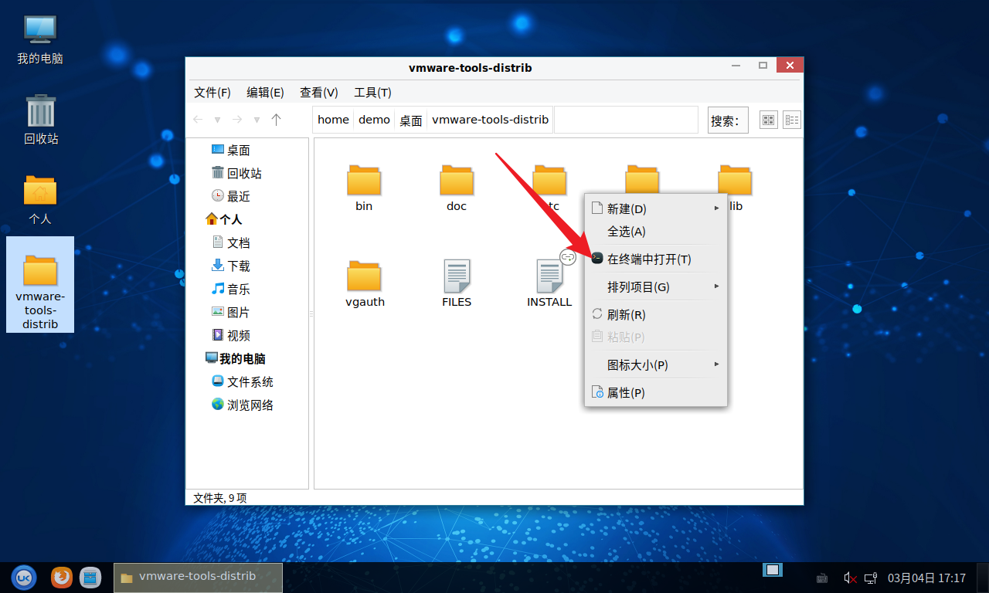Click the muted volume tray icon

tap(850, 578)
